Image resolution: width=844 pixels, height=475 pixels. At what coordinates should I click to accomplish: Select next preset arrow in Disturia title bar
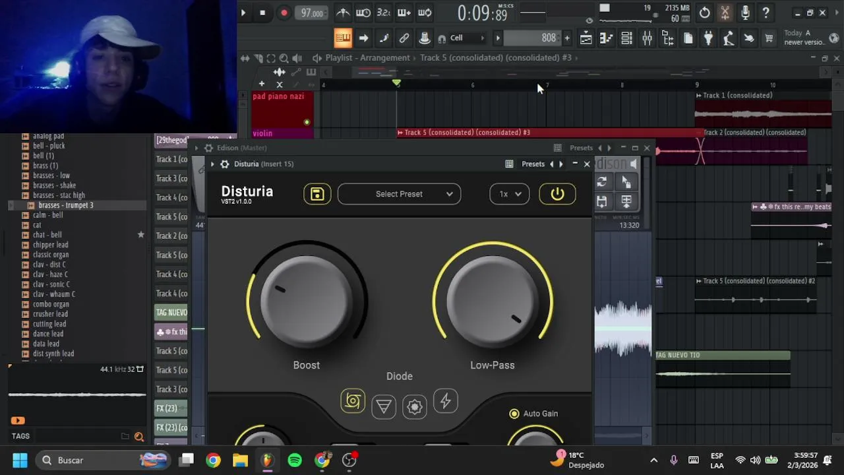tap(561, 164)
